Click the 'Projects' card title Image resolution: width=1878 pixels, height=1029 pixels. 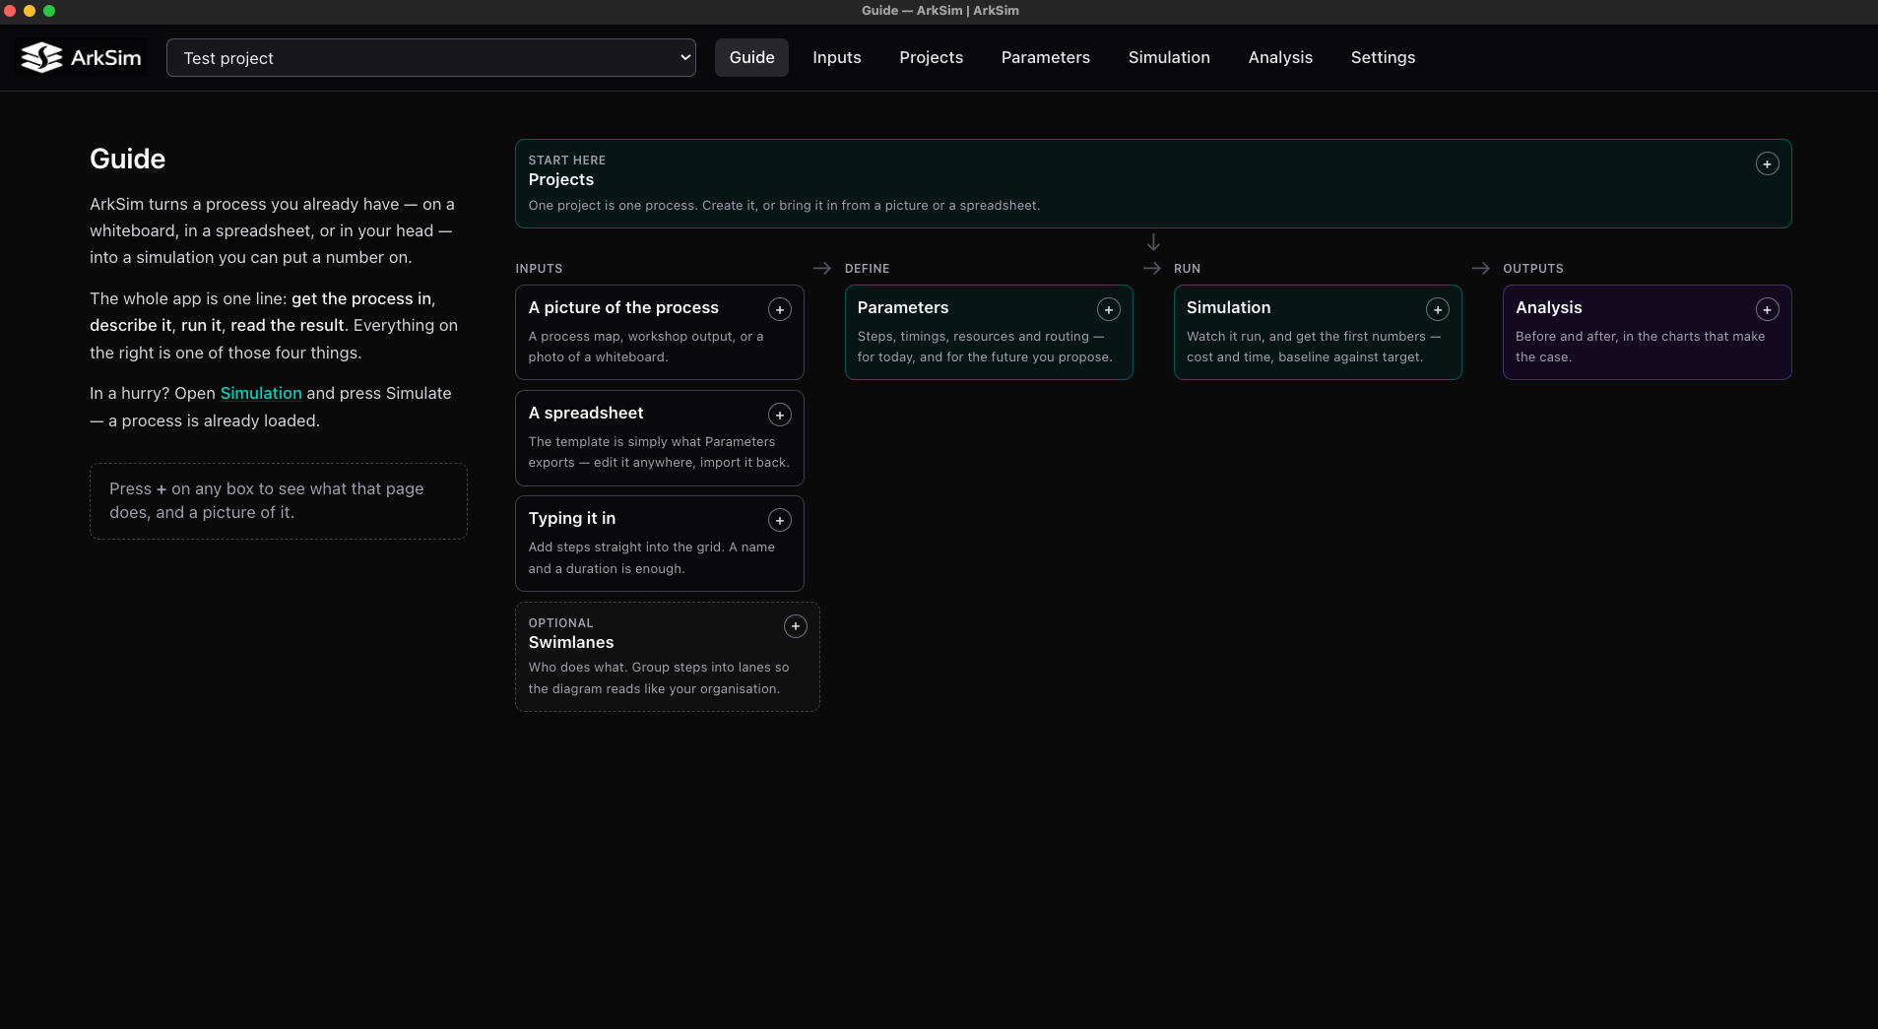[x=561, y=179]
